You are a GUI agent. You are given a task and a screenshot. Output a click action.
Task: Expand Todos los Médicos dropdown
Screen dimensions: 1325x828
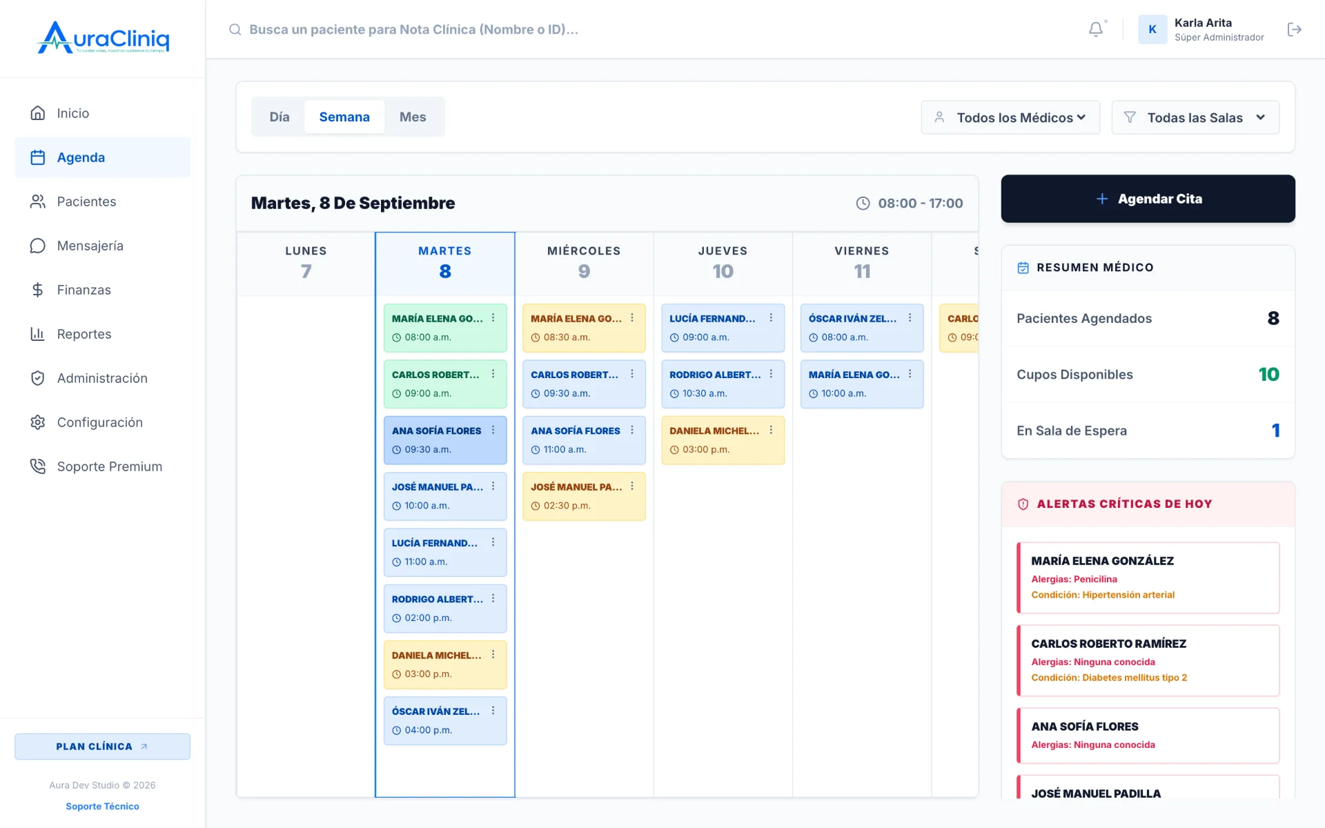[1010, 117]
